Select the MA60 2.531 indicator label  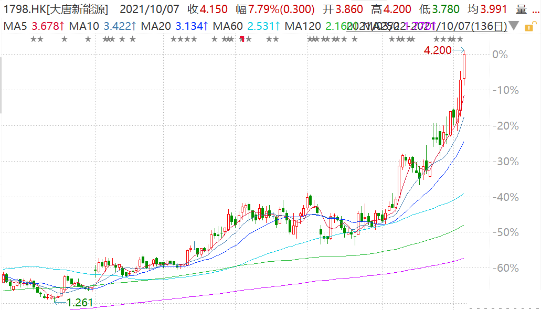pyautogui.click(x=246, y=26)
